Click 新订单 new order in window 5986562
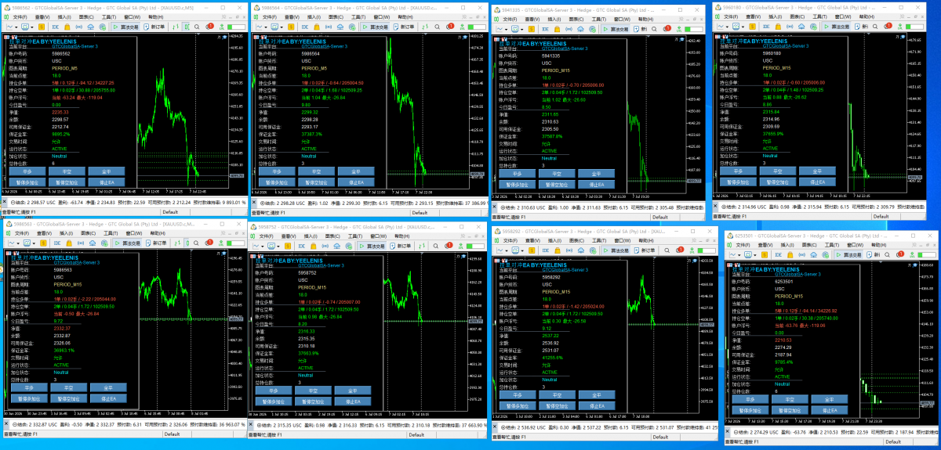Image resolution: width=941 pixels, height=450 pixels. [x=154, y=27]
